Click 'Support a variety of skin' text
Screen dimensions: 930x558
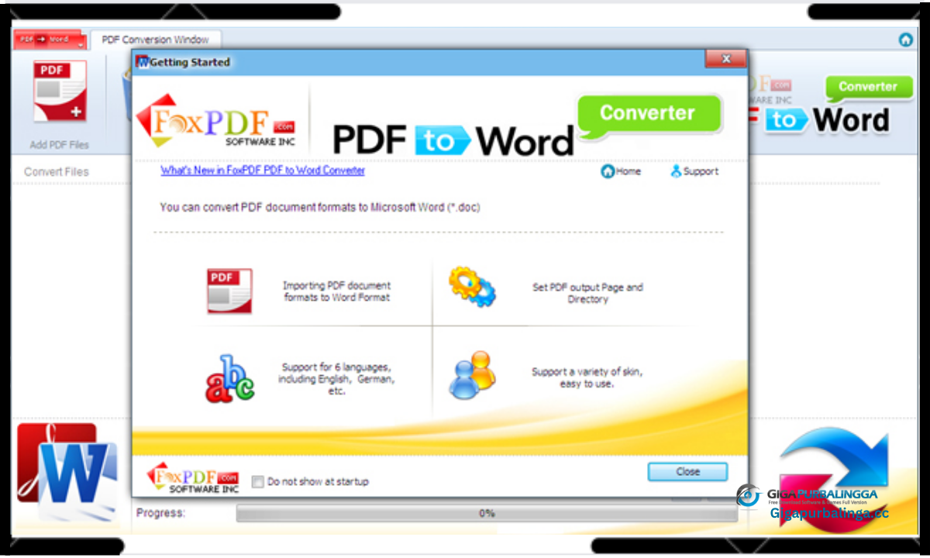[587, 377]
